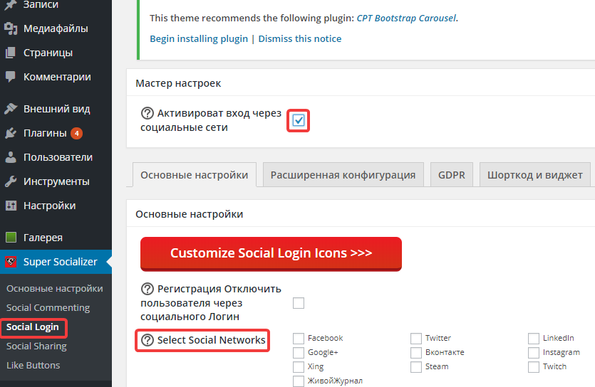Click the Инструменты wrench icon
The image size is (595, 387).
[x=11, y=181]
